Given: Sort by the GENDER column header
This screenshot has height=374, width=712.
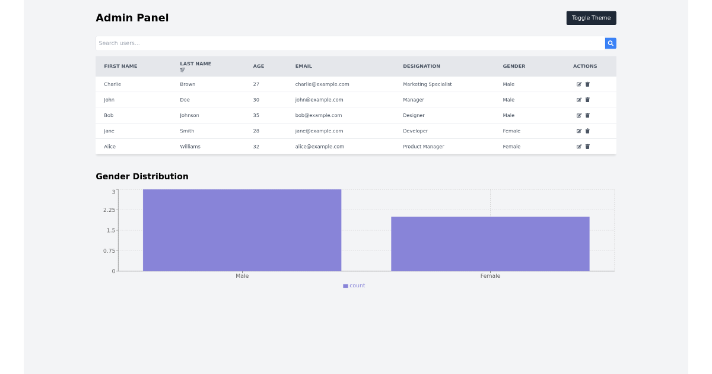Looking at the screenshot, I should click(514, 66).
